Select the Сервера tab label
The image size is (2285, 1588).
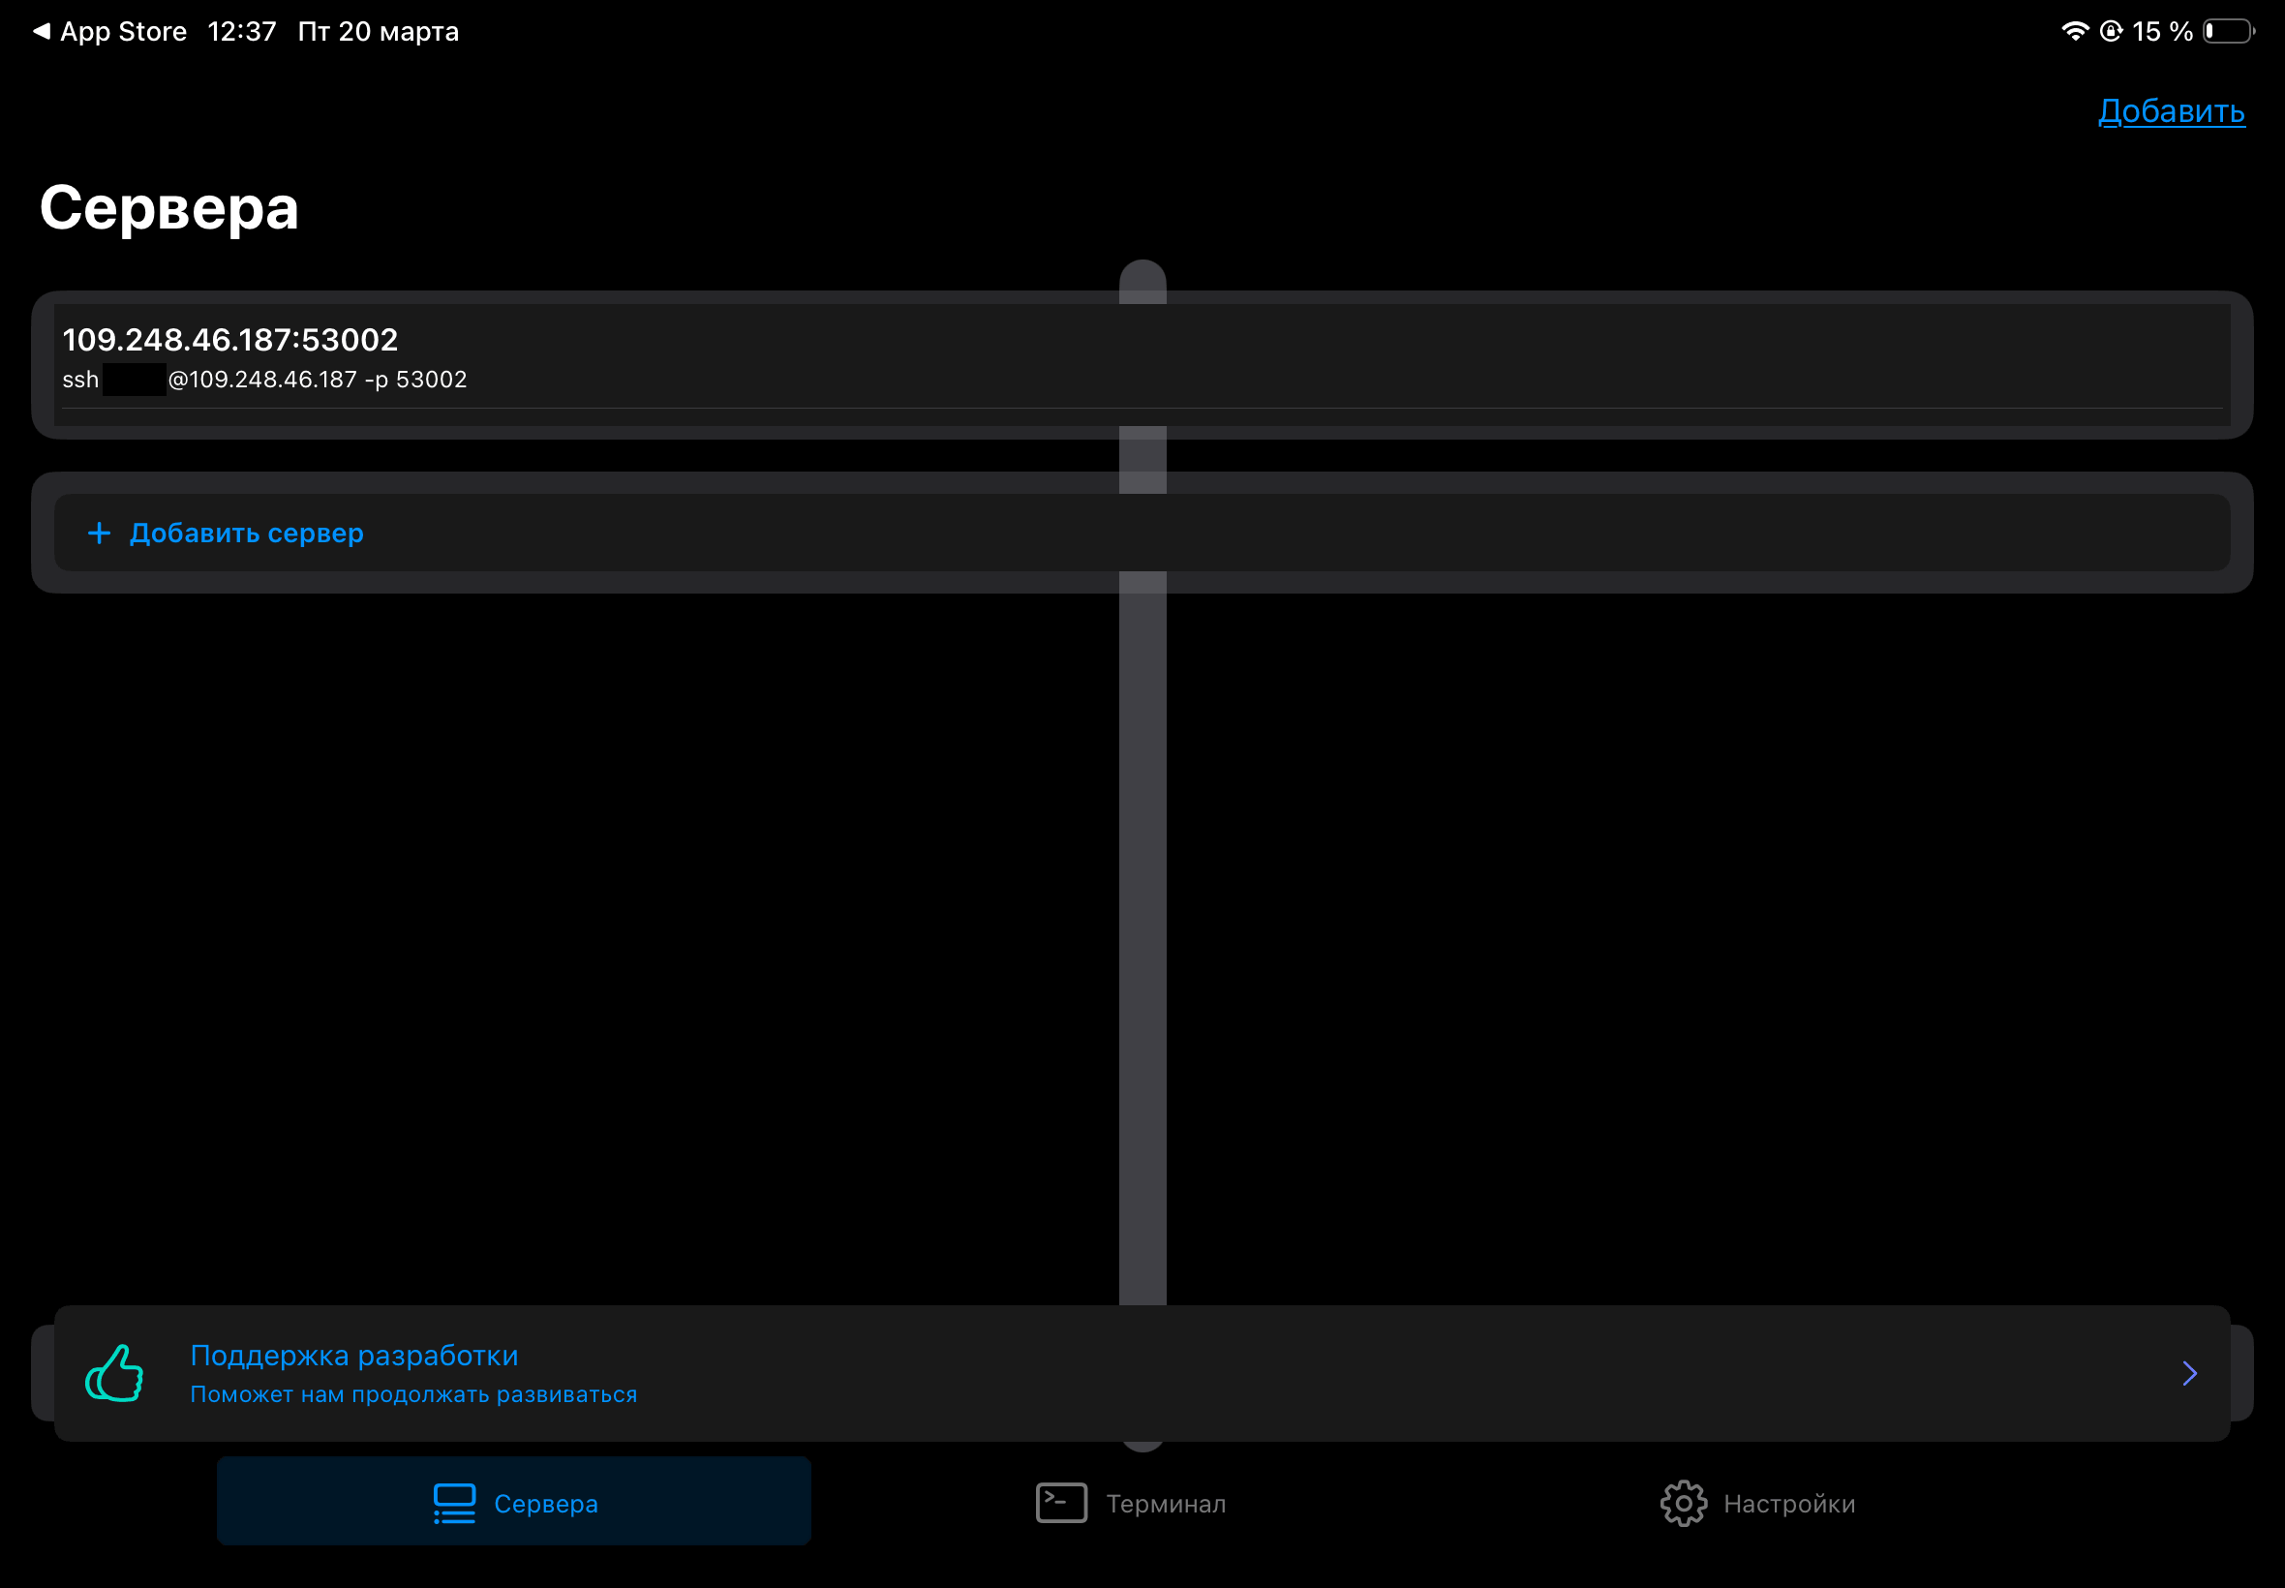(546, 1504)
